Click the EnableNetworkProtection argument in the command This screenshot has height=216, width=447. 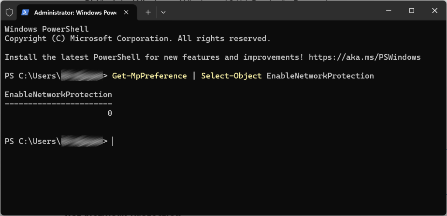tap(320, 76)
